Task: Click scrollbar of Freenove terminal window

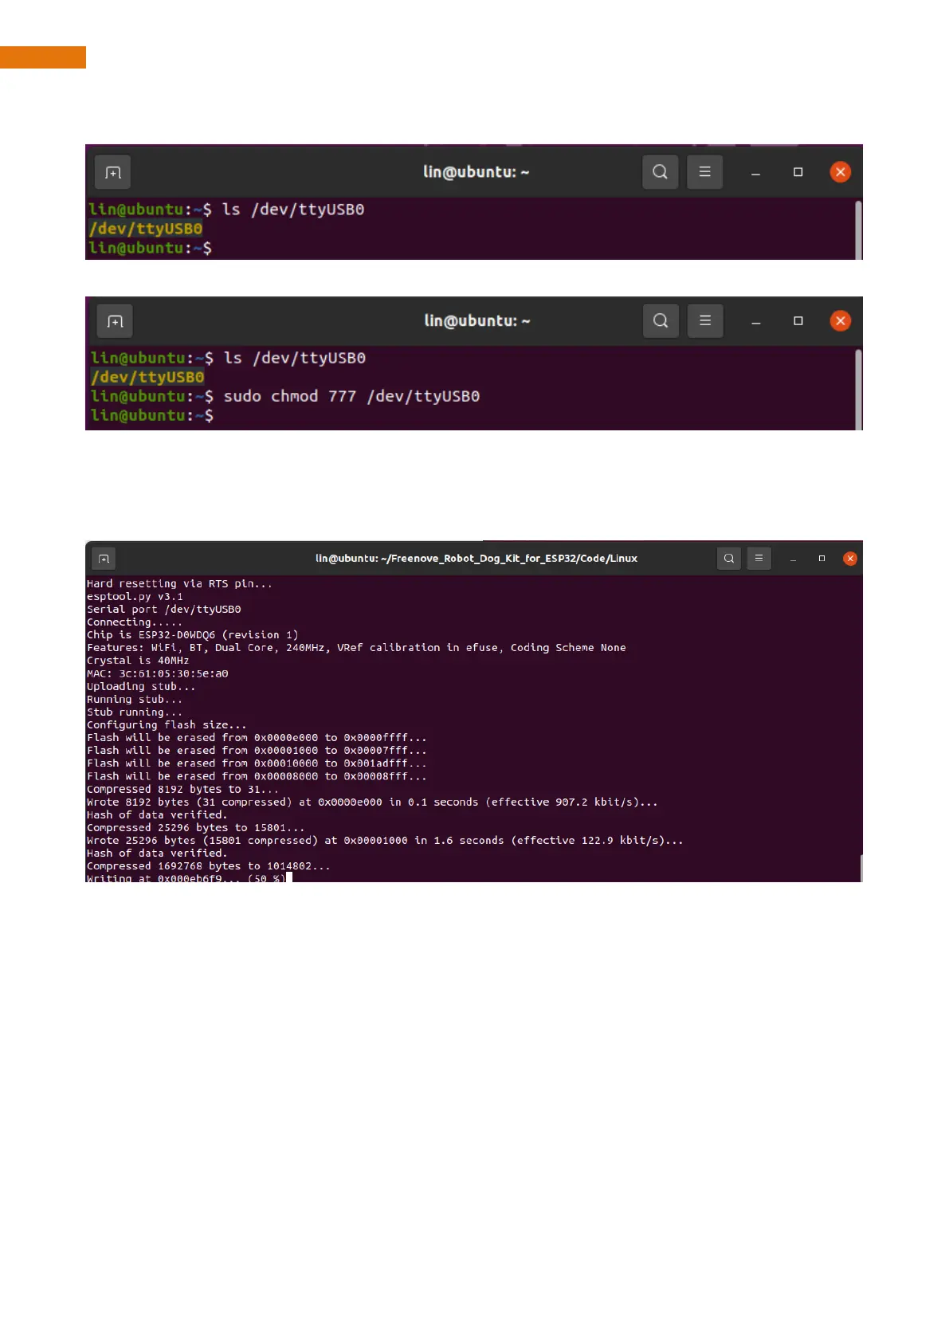Action: click(x=861, y=868)
